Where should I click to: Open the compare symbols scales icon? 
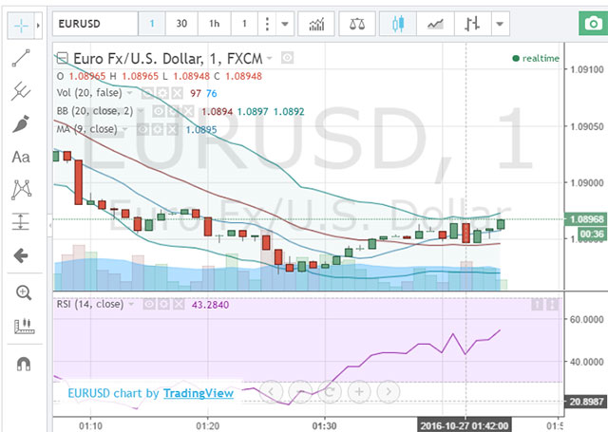(x=357, y=24)
